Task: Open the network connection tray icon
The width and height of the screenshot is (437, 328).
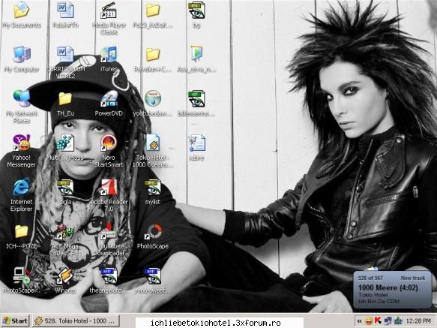Action: coord(388,320)
